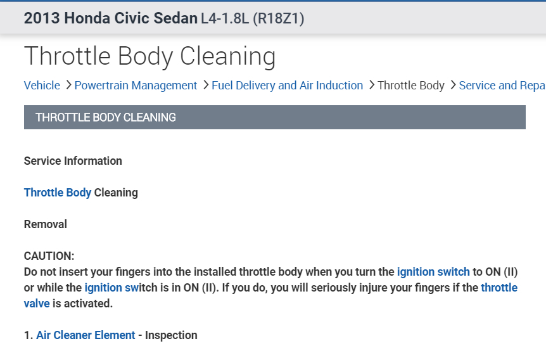Click the L4-1.8L (R18Z1) engine label
The width and height of the screenshot is (546, 353).
click(x=252, y=19)
